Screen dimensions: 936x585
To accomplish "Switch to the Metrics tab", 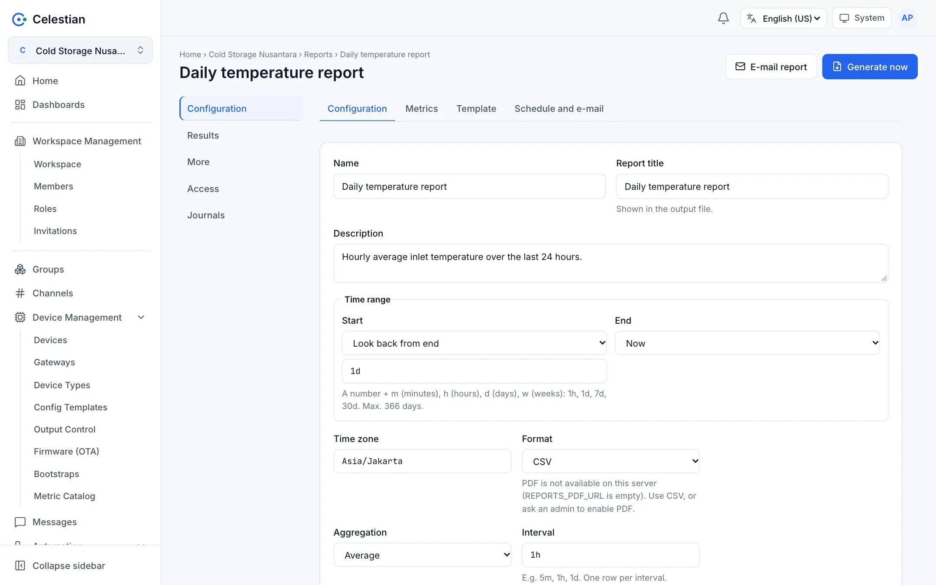I will tap(421, 108).
